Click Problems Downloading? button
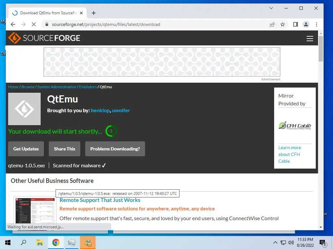This screenshot has height=249, width=333. [115, 149]
